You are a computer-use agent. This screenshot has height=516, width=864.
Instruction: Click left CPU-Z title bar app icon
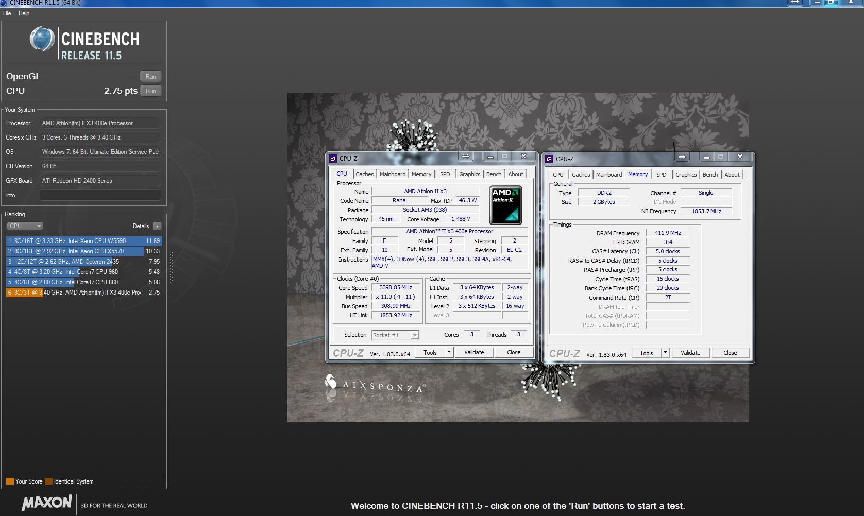[x=333, y=159]
